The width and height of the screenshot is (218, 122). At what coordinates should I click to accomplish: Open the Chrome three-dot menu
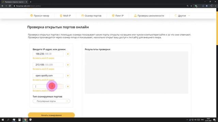click(216, 6)
